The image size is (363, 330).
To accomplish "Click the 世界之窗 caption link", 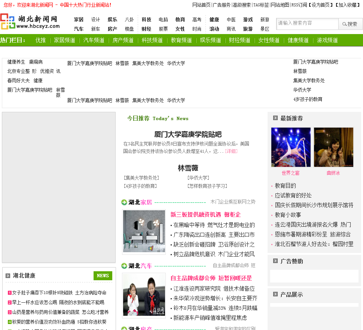I will [x=290, y=173].
